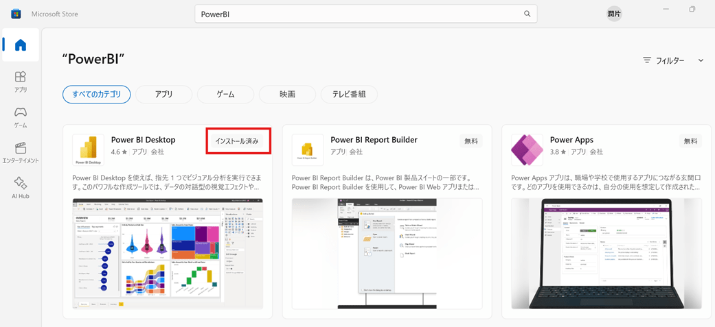Select the 映画 category filter
The height and width of the screenshot is (327, 715).
pyautogui.click(x=287, y=95)
